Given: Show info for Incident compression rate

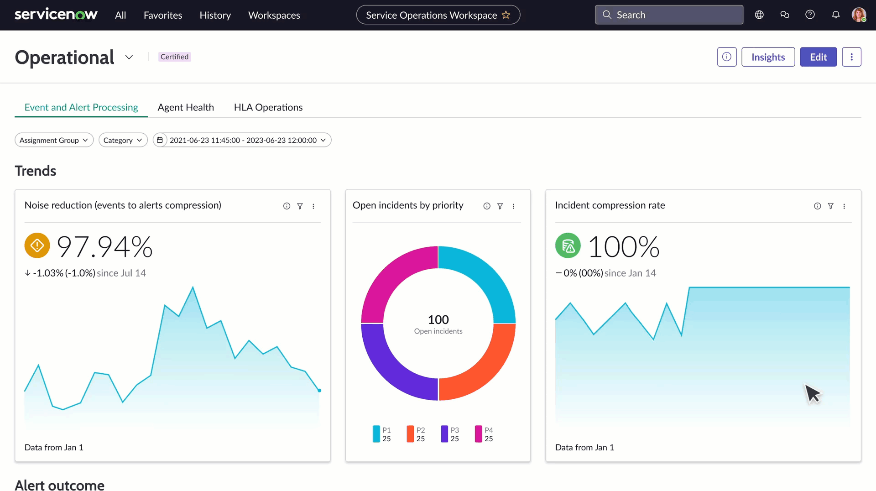Looking at the screenshot, I should (x=817, y=206).
